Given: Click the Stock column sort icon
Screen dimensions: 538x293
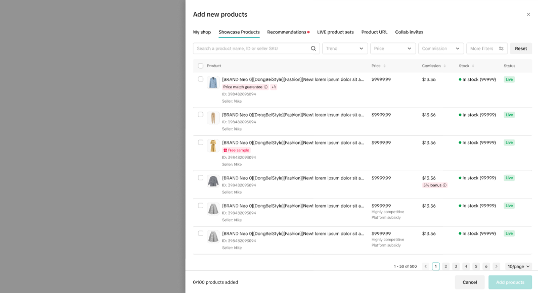Looking at the screenshot, I should tap(473, 66).
